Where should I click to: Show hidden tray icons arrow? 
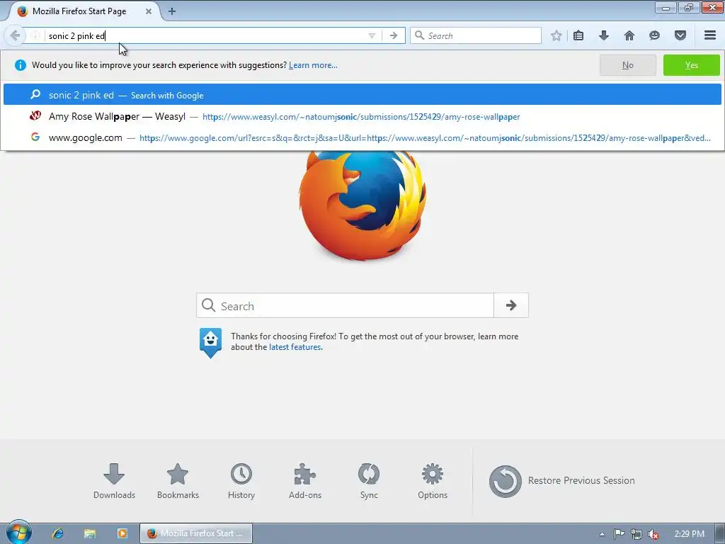(x=602, y=534)
